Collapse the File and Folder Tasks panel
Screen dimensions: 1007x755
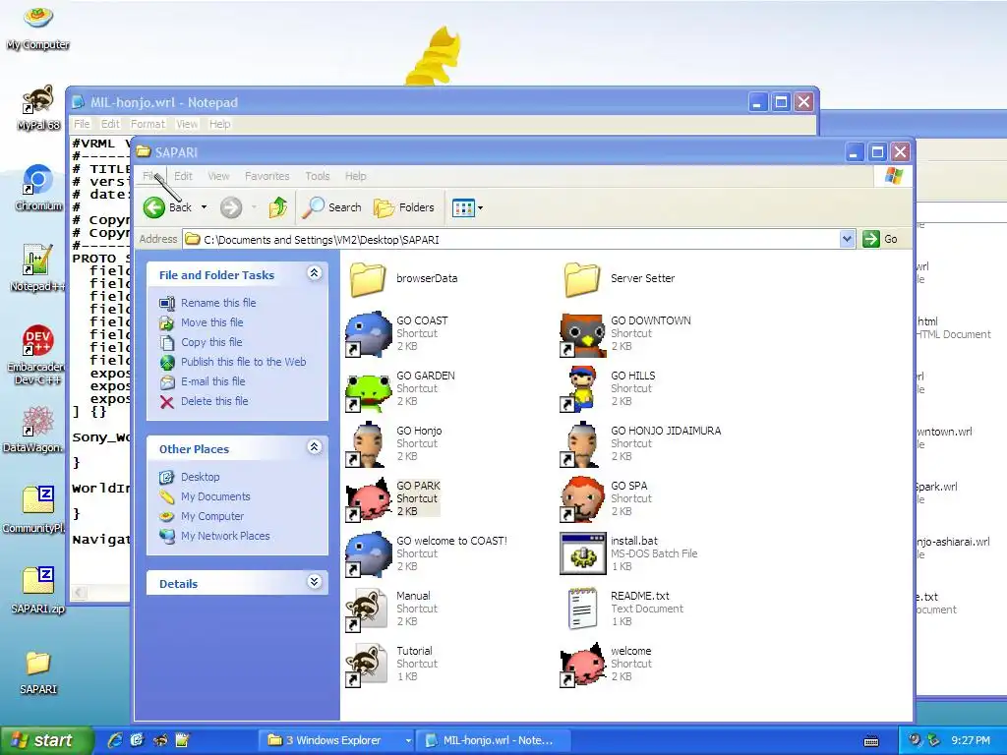click(x=314, y=273)
